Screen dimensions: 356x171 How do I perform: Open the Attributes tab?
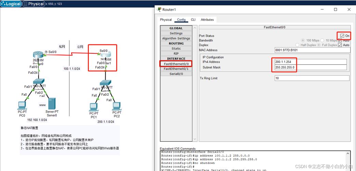(207, 20)
